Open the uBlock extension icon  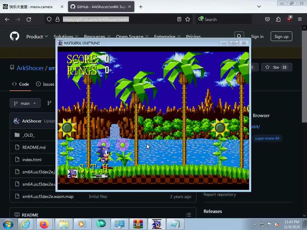[289, 19]
